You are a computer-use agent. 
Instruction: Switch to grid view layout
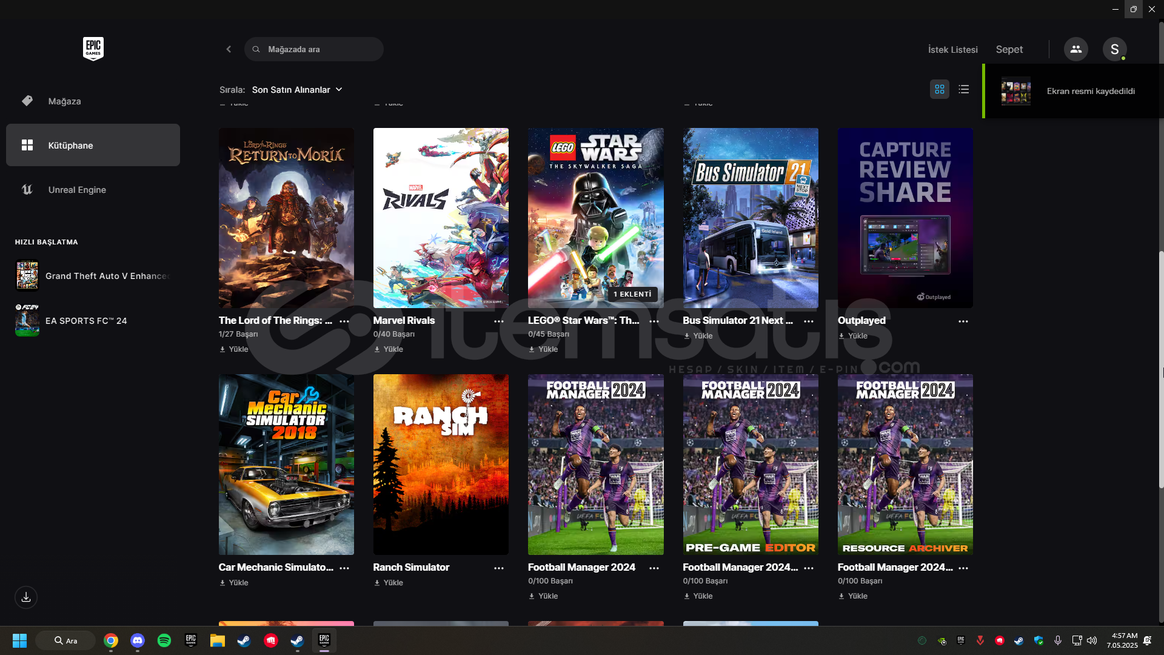coord(939,89)
